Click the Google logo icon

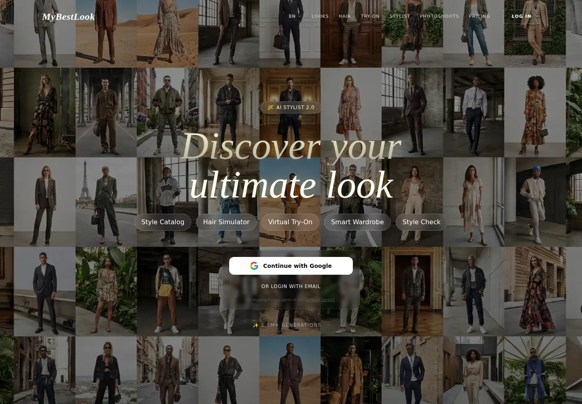click(254, 266)
